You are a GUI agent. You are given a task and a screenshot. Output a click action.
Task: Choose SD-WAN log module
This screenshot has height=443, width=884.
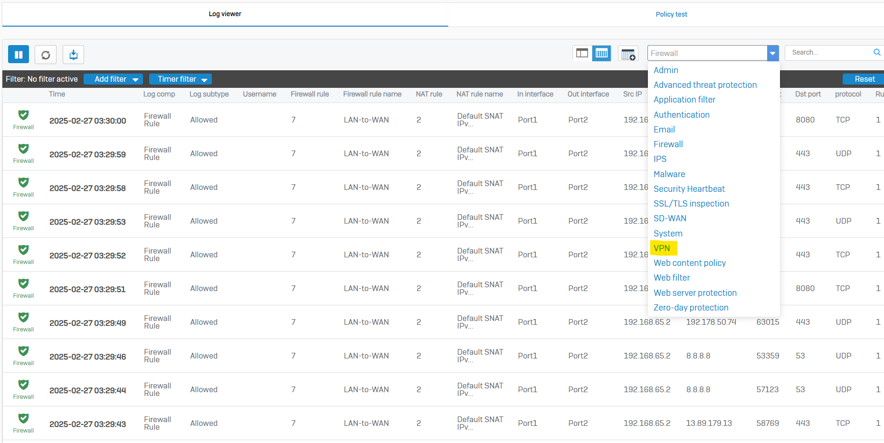(x=670, y=218)
